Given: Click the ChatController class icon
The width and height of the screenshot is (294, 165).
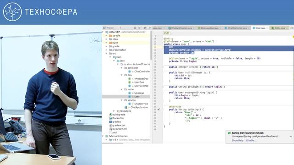Looking at the screenshot, I should 130,71.
